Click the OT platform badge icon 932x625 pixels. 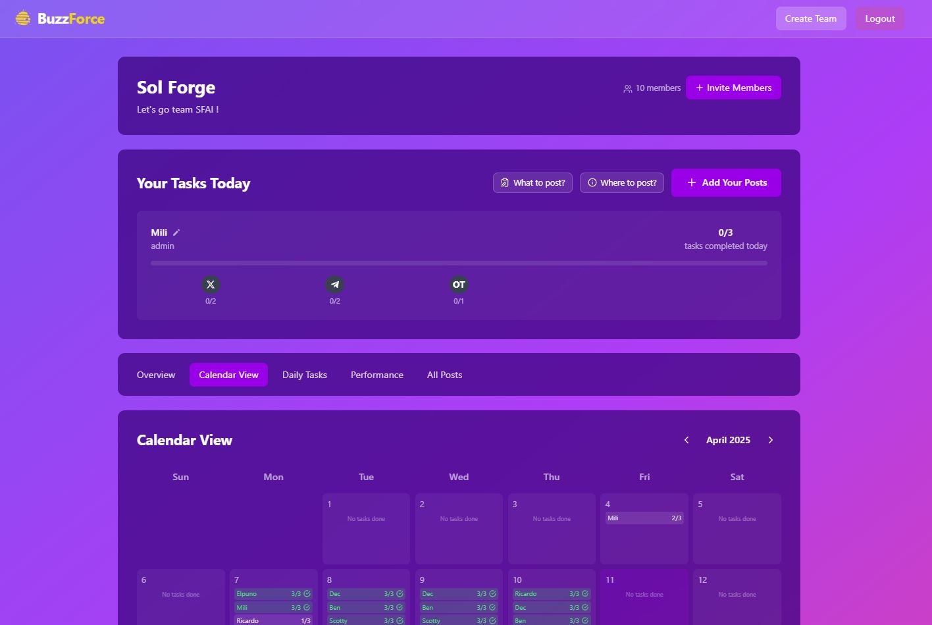[x=459, y=285]
